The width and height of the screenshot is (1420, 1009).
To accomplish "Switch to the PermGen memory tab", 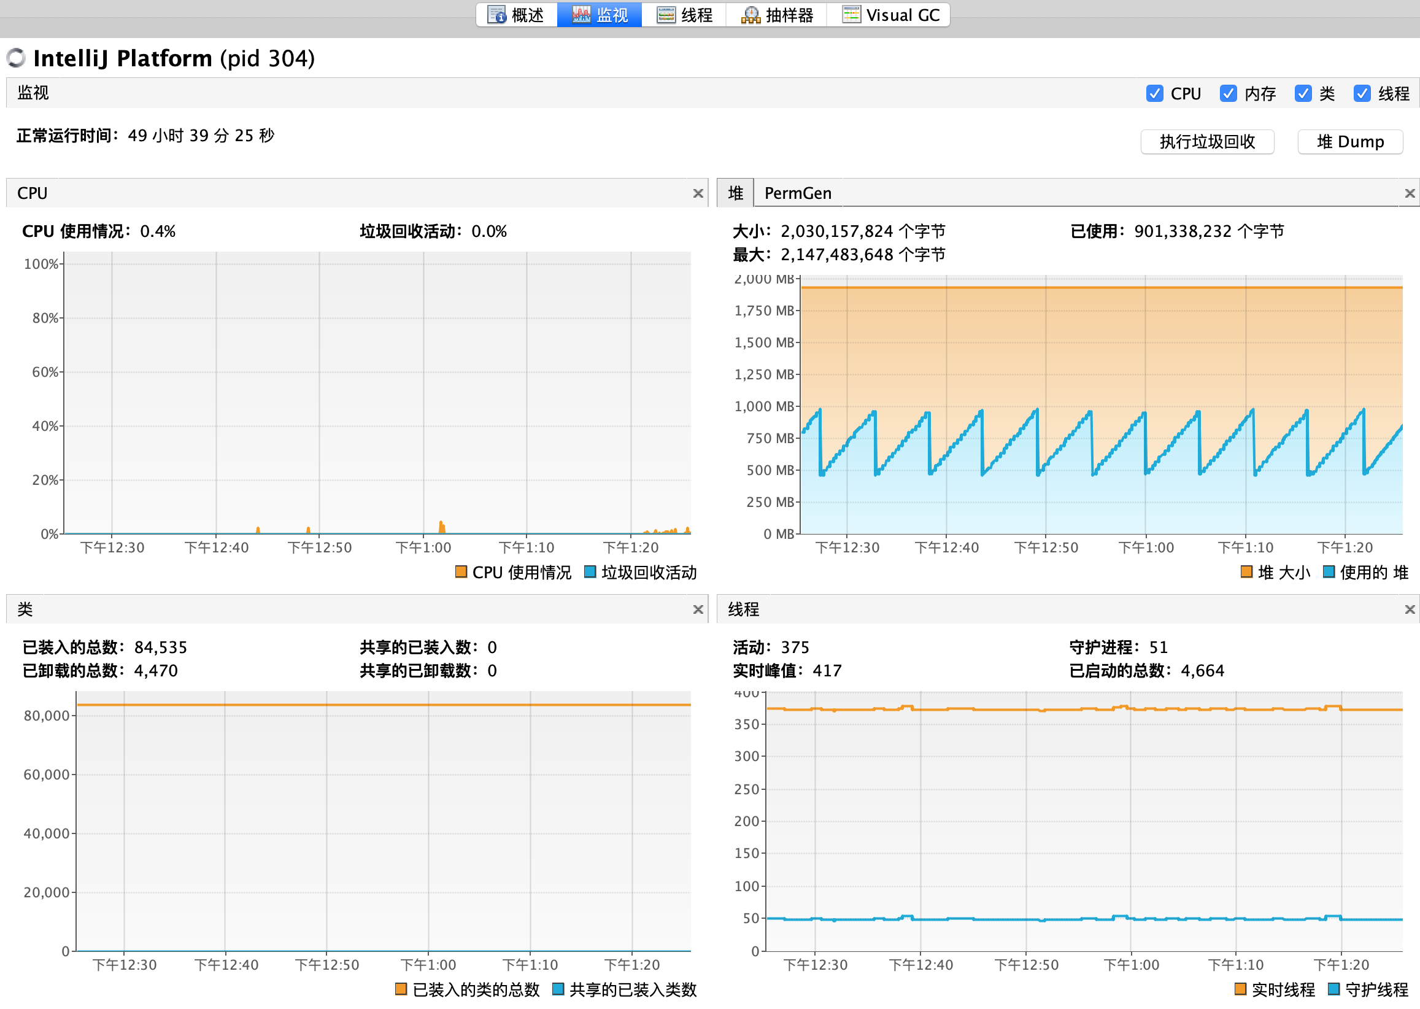I will tap(798, 193).
